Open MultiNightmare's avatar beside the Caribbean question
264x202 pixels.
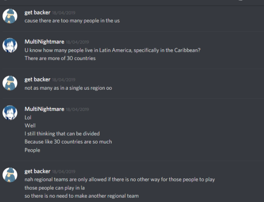pyautogui.click(x=10, y=46)
